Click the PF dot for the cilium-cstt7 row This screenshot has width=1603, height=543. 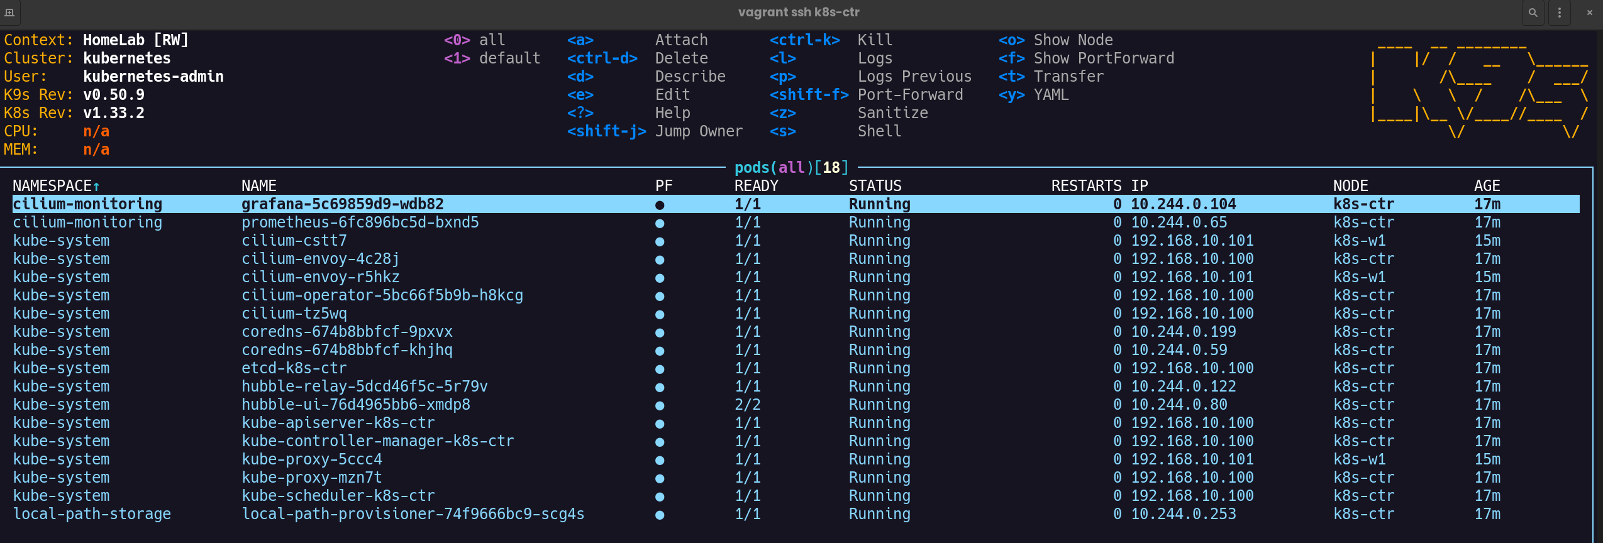pyautogui.click(x=660, y=241)
